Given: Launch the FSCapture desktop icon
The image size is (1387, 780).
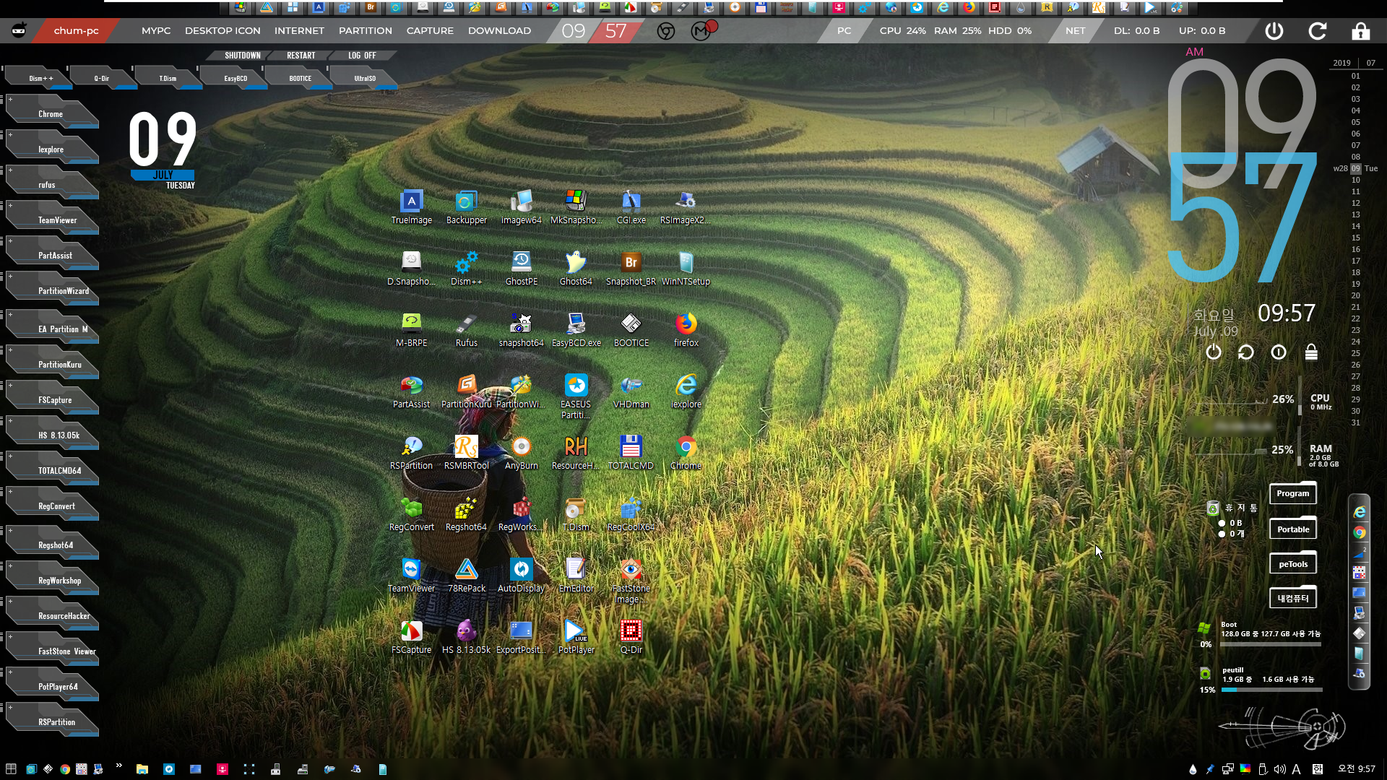Looking at the screenshot, I should click(412, 637).
